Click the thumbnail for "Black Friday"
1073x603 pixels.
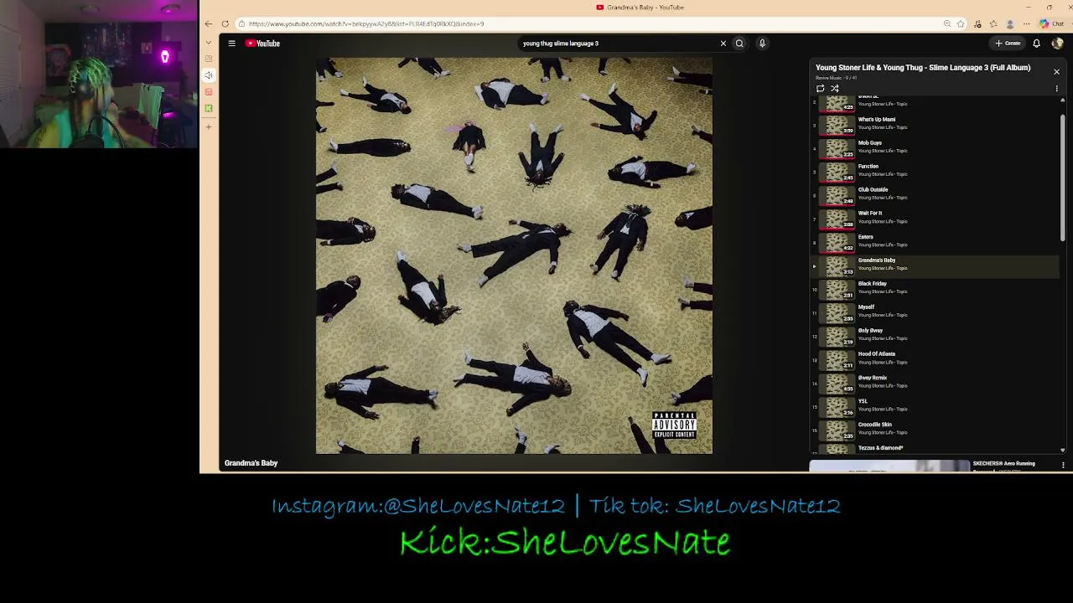837,289
